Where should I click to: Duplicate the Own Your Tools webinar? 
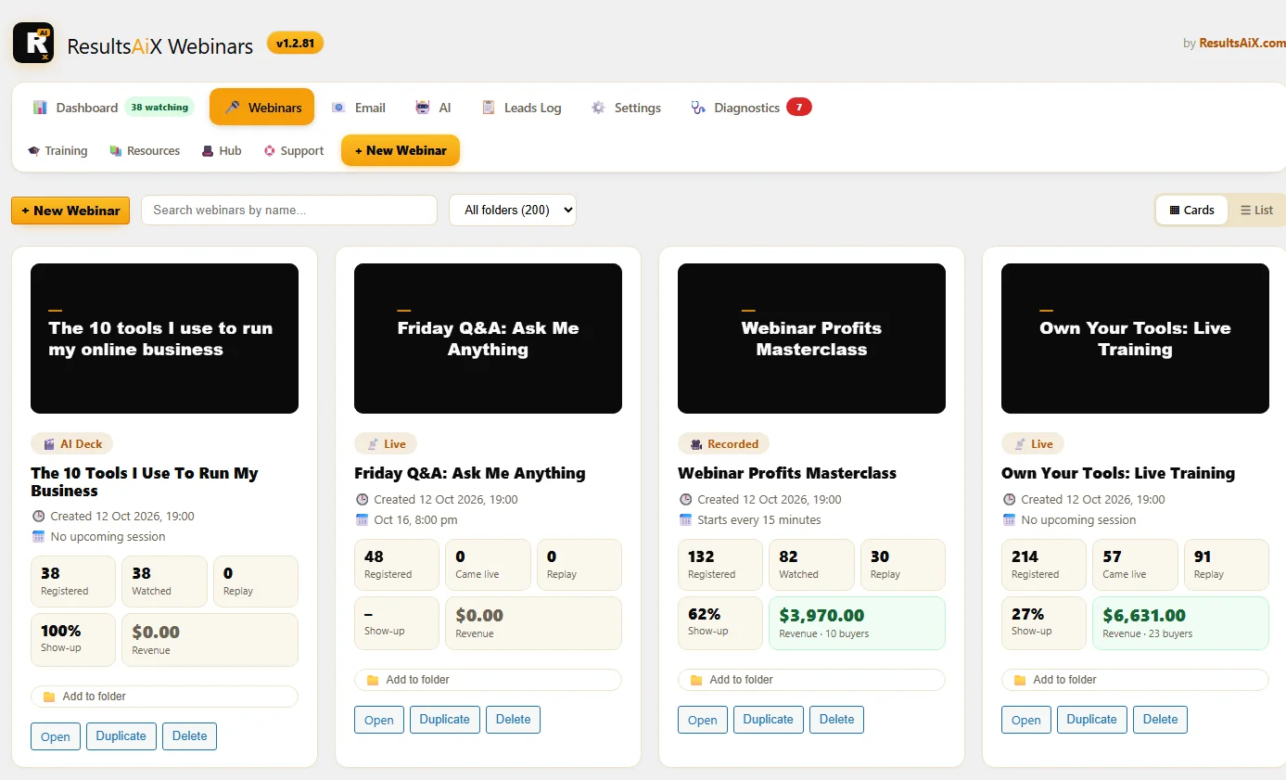tap(1092, 720)
